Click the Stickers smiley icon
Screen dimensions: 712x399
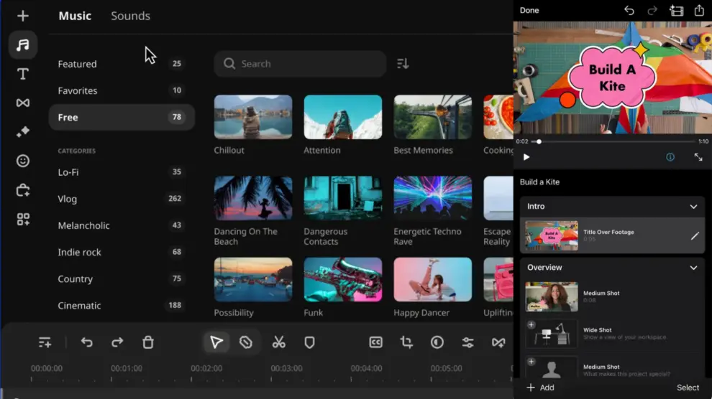(23, 161)
